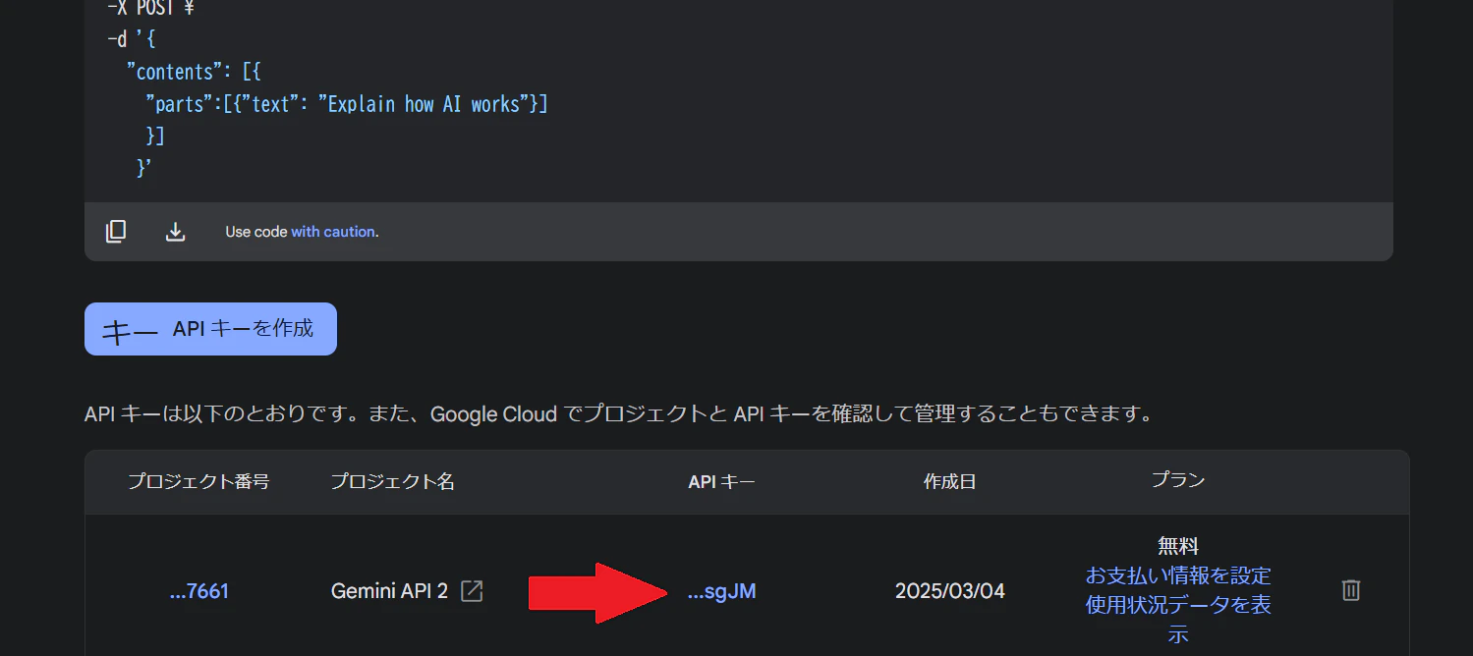The width and height of the screenshot is (1473, 656).
Task: Click the "Explain how AI works" code line
Action: [347, 104]
